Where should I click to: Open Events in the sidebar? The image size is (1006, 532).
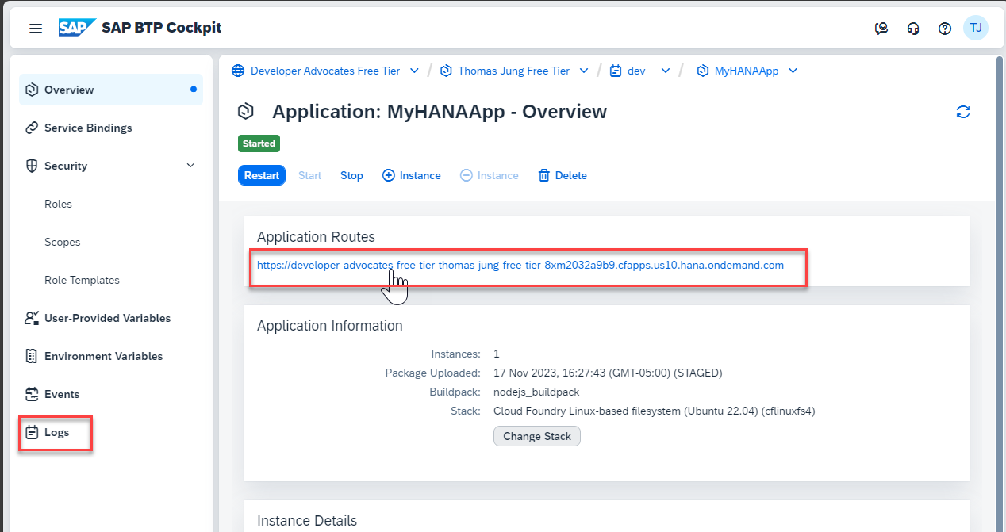coord(111,394)
